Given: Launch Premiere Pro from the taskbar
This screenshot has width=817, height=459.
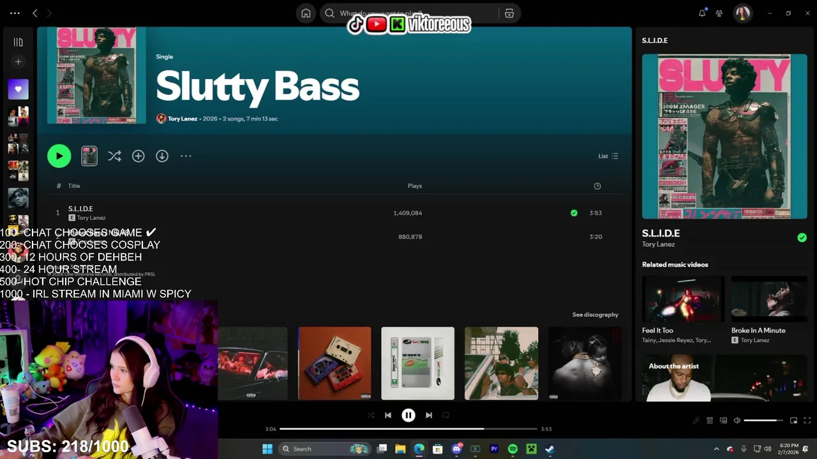Looking at the screenshot, I should click(494, 449).
